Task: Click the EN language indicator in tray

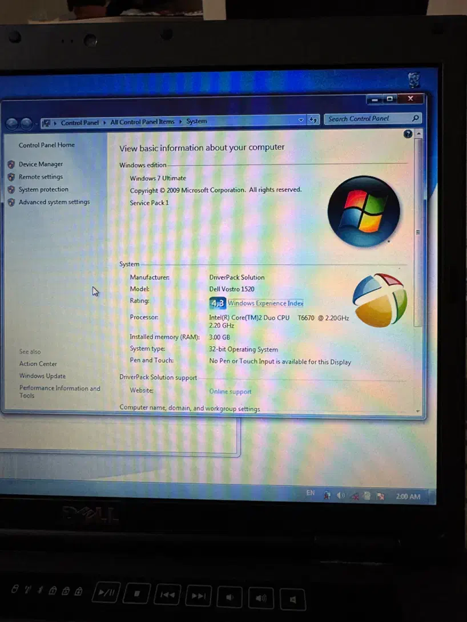Action: [x=310, y=493]
